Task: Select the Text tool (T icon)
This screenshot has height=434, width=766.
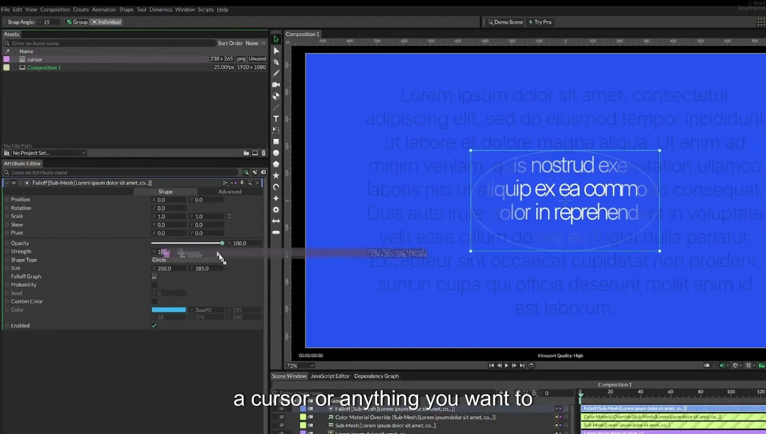Action: pyautogui.click(x=276, y=119)
